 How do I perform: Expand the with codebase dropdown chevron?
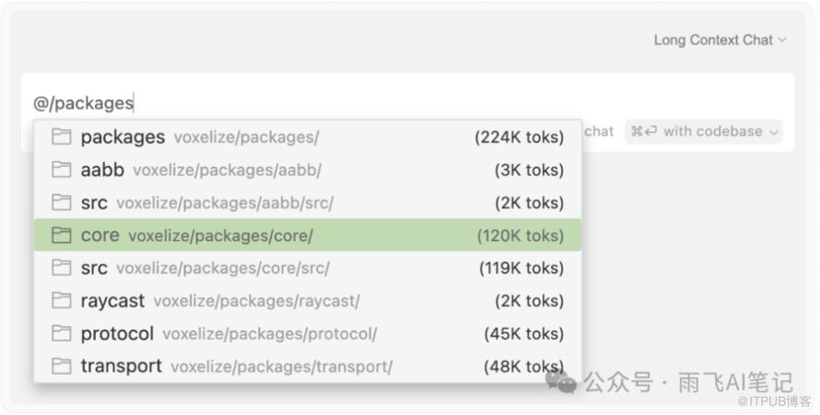(775, 133)
